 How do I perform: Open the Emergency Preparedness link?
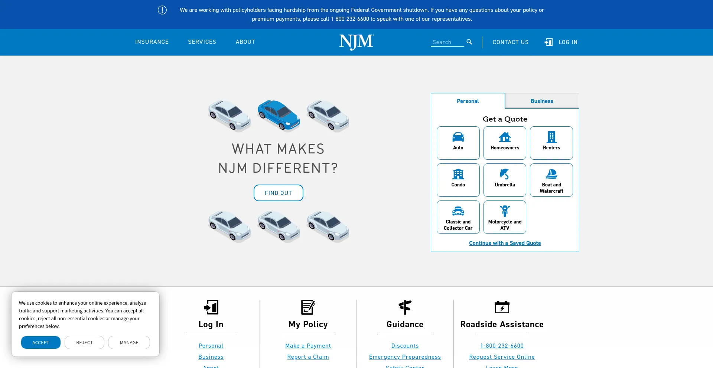405,357
